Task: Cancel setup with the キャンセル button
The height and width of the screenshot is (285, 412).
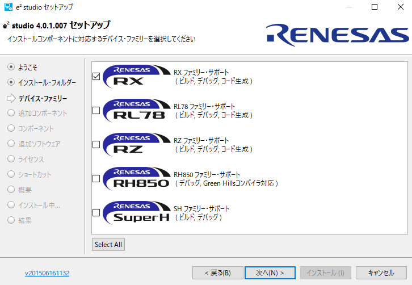Action: (381, 273)
